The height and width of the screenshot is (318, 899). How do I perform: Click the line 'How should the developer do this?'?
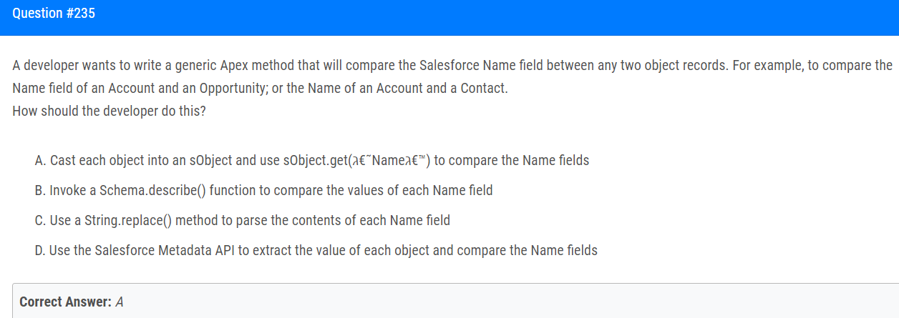[109, 114]
